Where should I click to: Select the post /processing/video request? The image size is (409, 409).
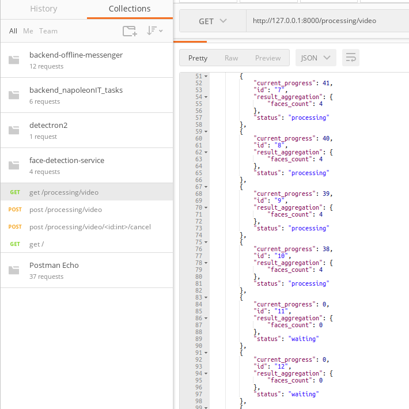pyautogui.click(x=86, y=210)
